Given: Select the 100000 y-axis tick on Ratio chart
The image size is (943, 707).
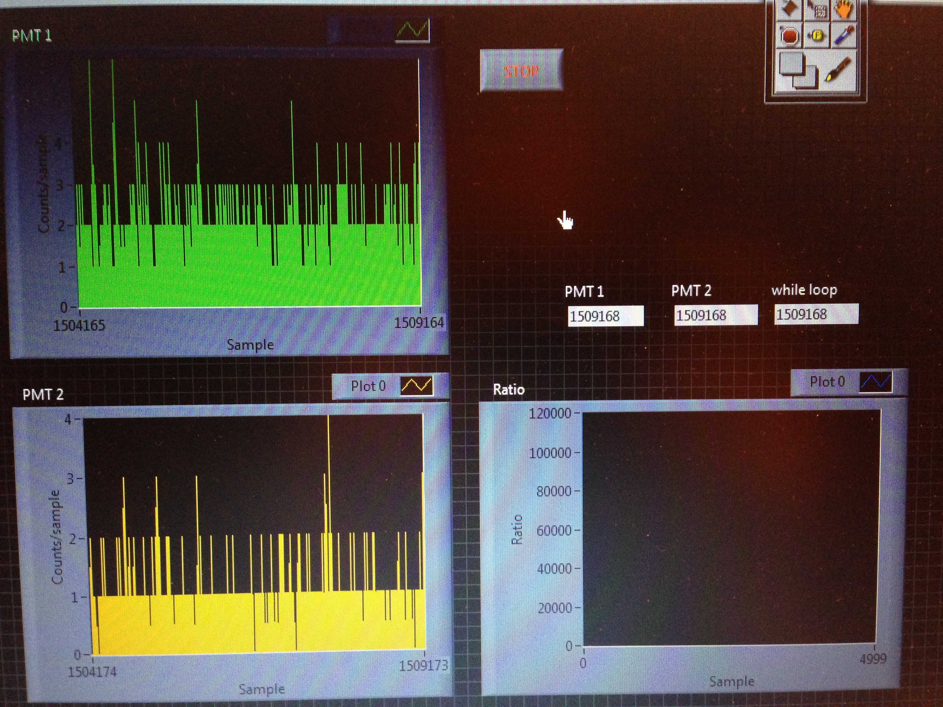Looking at the screenshot, I should click(x=550, y=453).
